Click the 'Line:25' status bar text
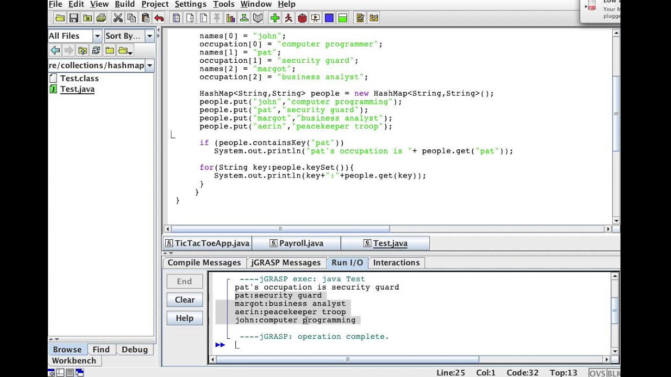This screenshot has width=671, height=377. [451, 373]
